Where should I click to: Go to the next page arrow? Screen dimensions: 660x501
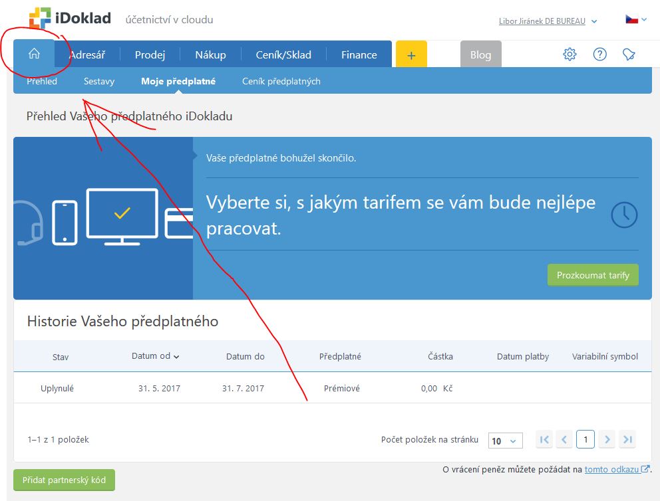pos(606,439)
